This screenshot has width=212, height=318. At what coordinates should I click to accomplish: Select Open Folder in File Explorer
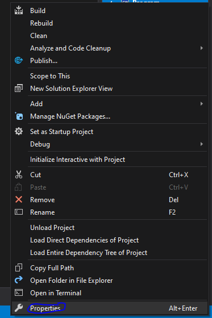(109, 281)
